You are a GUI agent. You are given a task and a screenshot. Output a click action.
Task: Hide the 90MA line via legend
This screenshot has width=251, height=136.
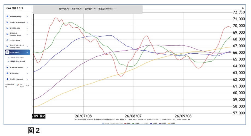coord(171,123)
